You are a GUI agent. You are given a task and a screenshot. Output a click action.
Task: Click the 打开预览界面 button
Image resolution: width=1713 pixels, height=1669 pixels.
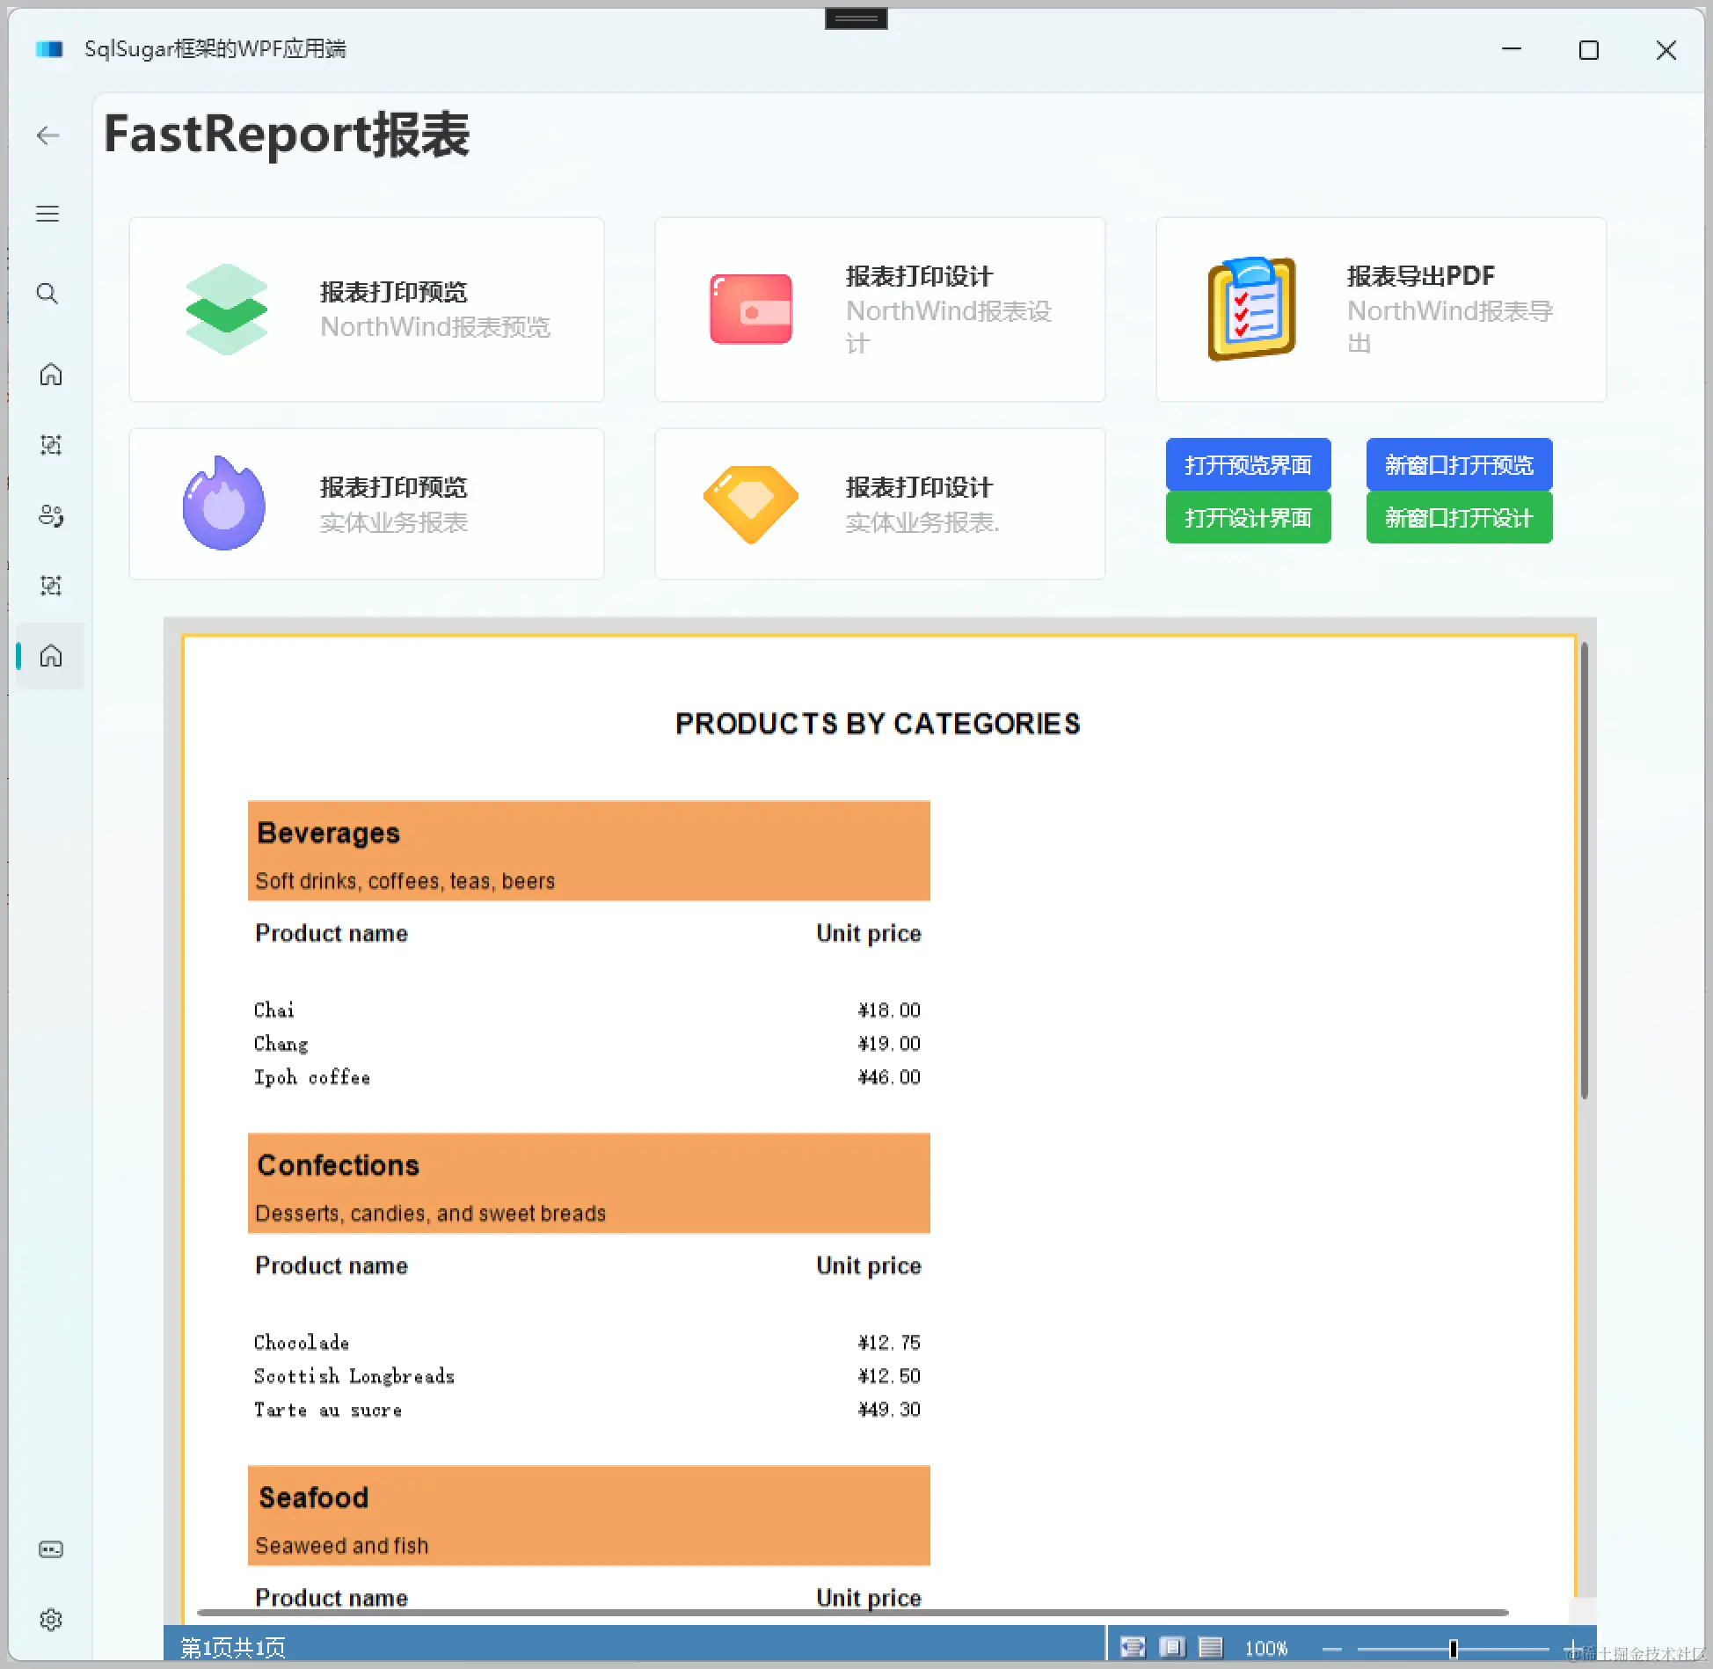click(1248, 464)
